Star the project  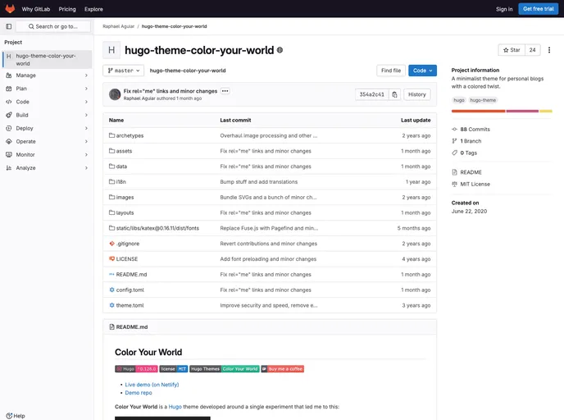[x=512, y=50]
